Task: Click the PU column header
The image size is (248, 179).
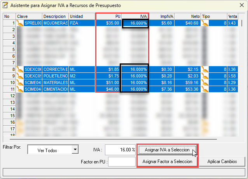Action: (x=109, y=16)
